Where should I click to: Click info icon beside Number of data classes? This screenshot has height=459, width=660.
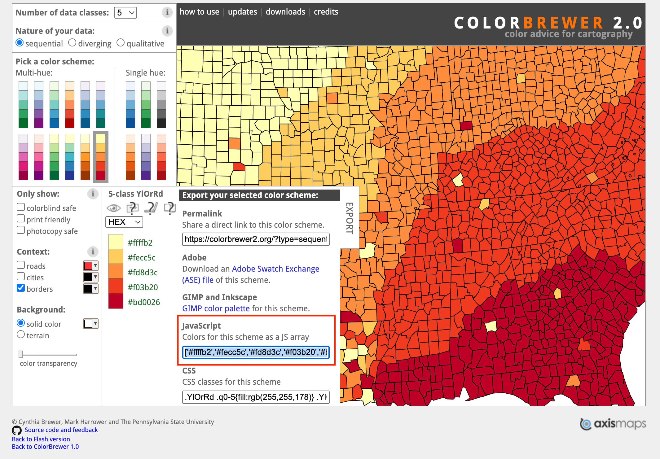click(x=167, y=12)
